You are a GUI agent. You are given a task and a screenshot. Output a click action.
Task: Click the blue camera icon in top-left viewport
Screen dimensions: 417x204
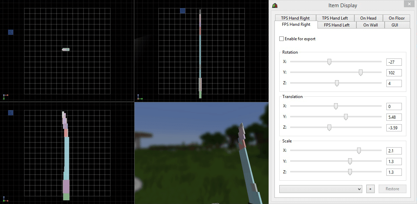[11, 32]
